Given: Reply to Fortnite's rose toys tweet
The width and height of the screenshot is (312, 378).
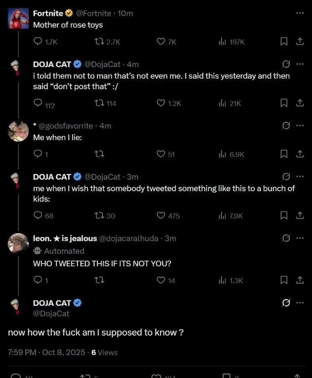Looking at the screenshot, I should pos(38,42).
